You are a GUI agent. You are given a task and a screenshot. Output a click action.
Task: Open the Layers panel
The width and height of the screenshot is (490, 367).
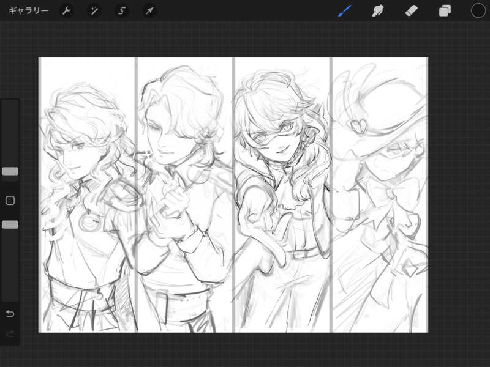pos(445,11)
